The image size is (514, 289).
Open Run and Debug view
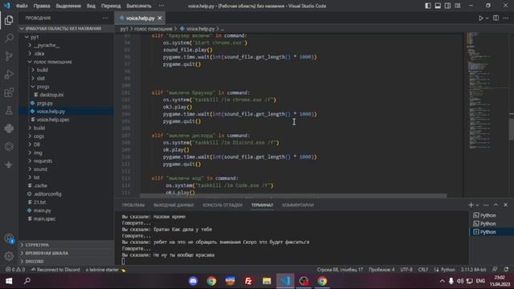(9, 75)
